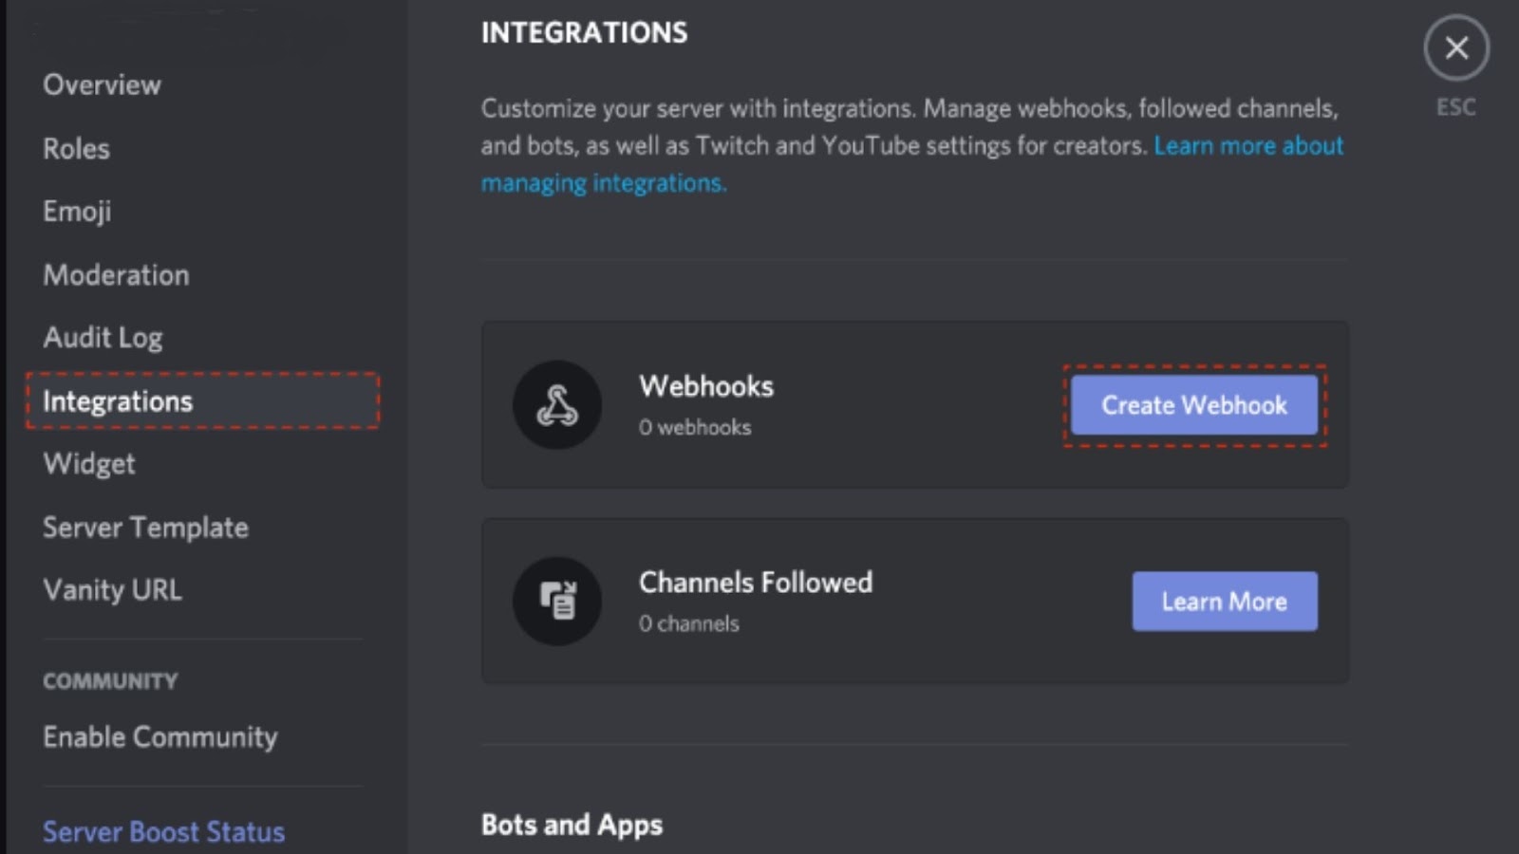Image resolution: width=1519 pixels, height=854 pixels.
Task: Open the Audit Log
Action: coord(103,337)
